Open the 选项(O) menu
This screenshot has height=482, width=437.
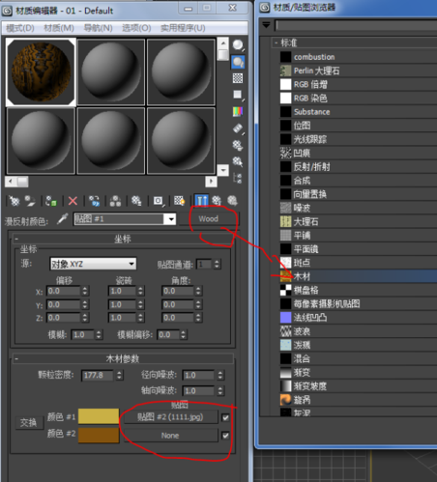(136, 28)
